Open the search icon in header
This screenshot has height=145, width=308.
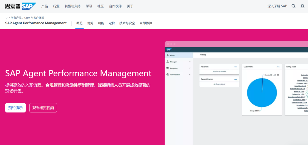tap(293, 6)
